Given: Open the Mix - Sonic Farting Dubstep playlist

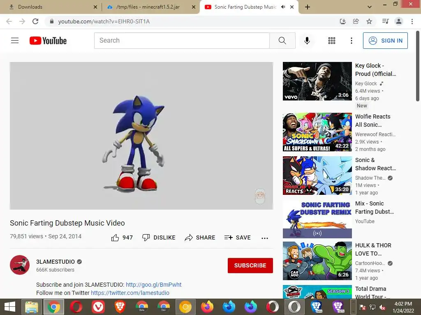Looking at the screenshot, I should pyautogui.click(x=317, y=219).
